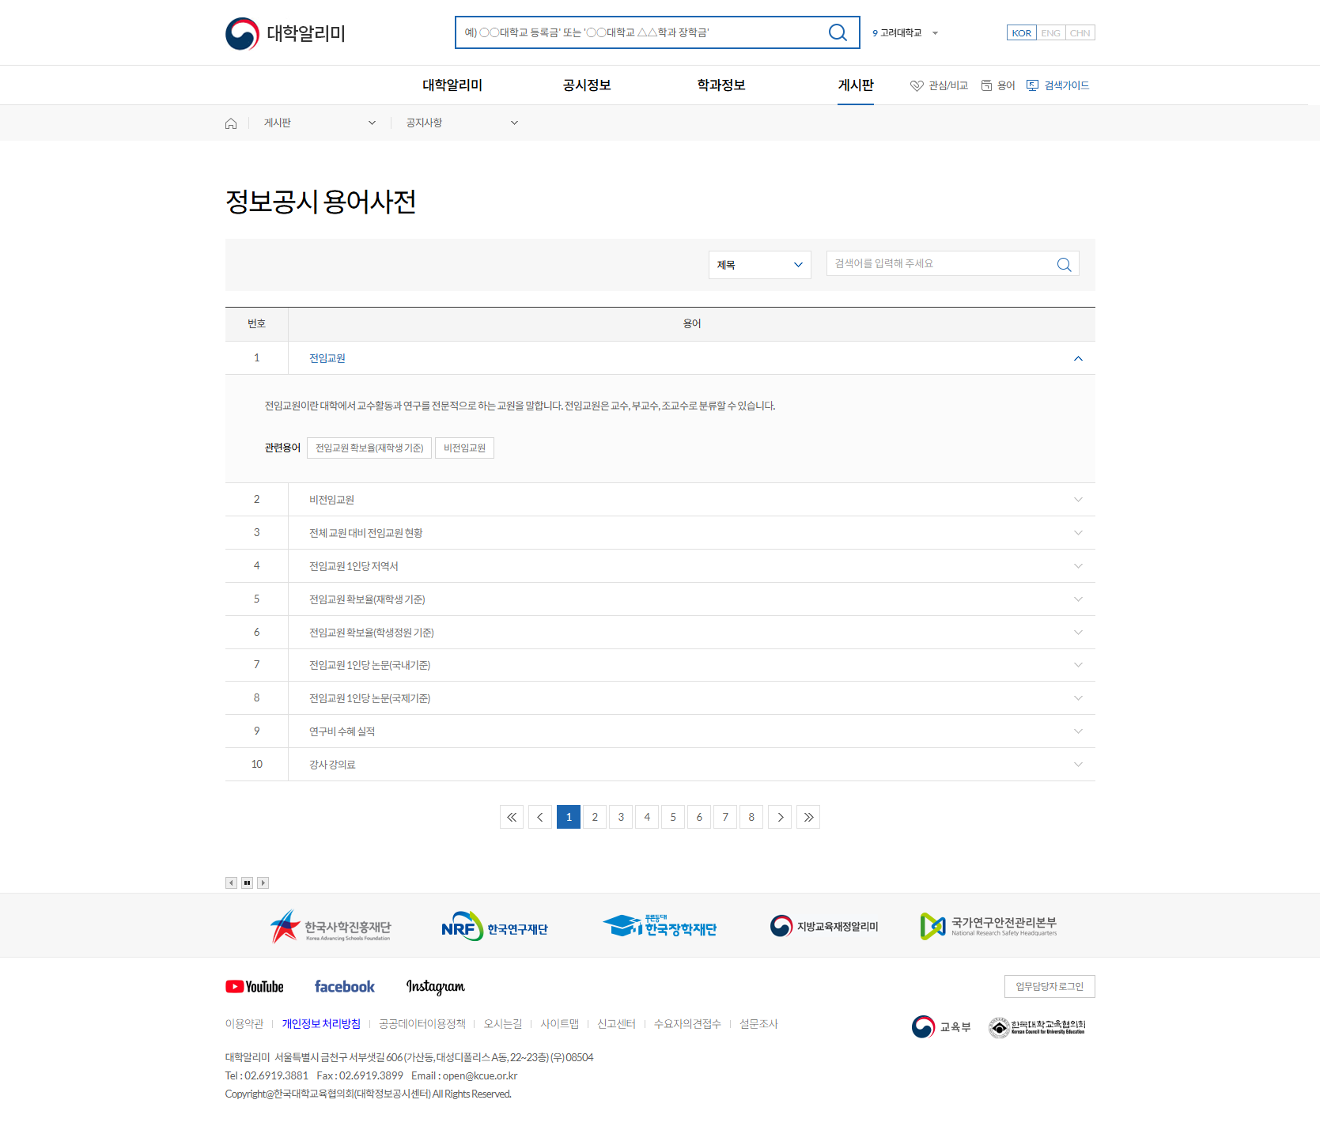Switch language to CHN
This screenshot has height=1130, width=1320.
coord(1080,33)
